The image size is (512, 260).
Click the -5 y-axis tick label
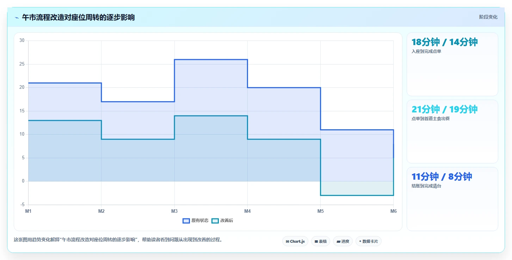tap(23, 205)
